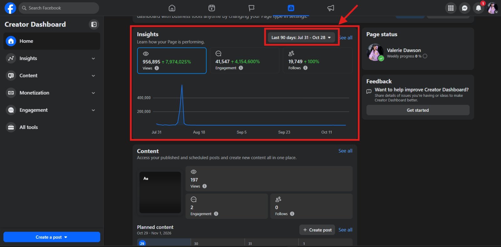The width and height of the screenshot is (501, 247).
Task: Open the Messenger icon
Action: pos(465,8)
